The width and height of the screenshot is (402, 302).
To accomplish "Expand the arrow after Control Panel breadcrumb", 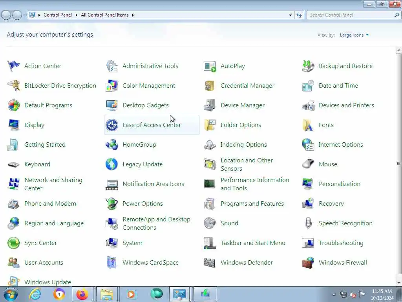I will 77,15.
